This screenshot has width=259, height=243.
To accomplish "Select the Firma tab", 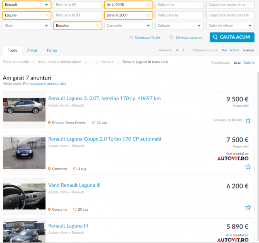I will [x=52, y=50].
